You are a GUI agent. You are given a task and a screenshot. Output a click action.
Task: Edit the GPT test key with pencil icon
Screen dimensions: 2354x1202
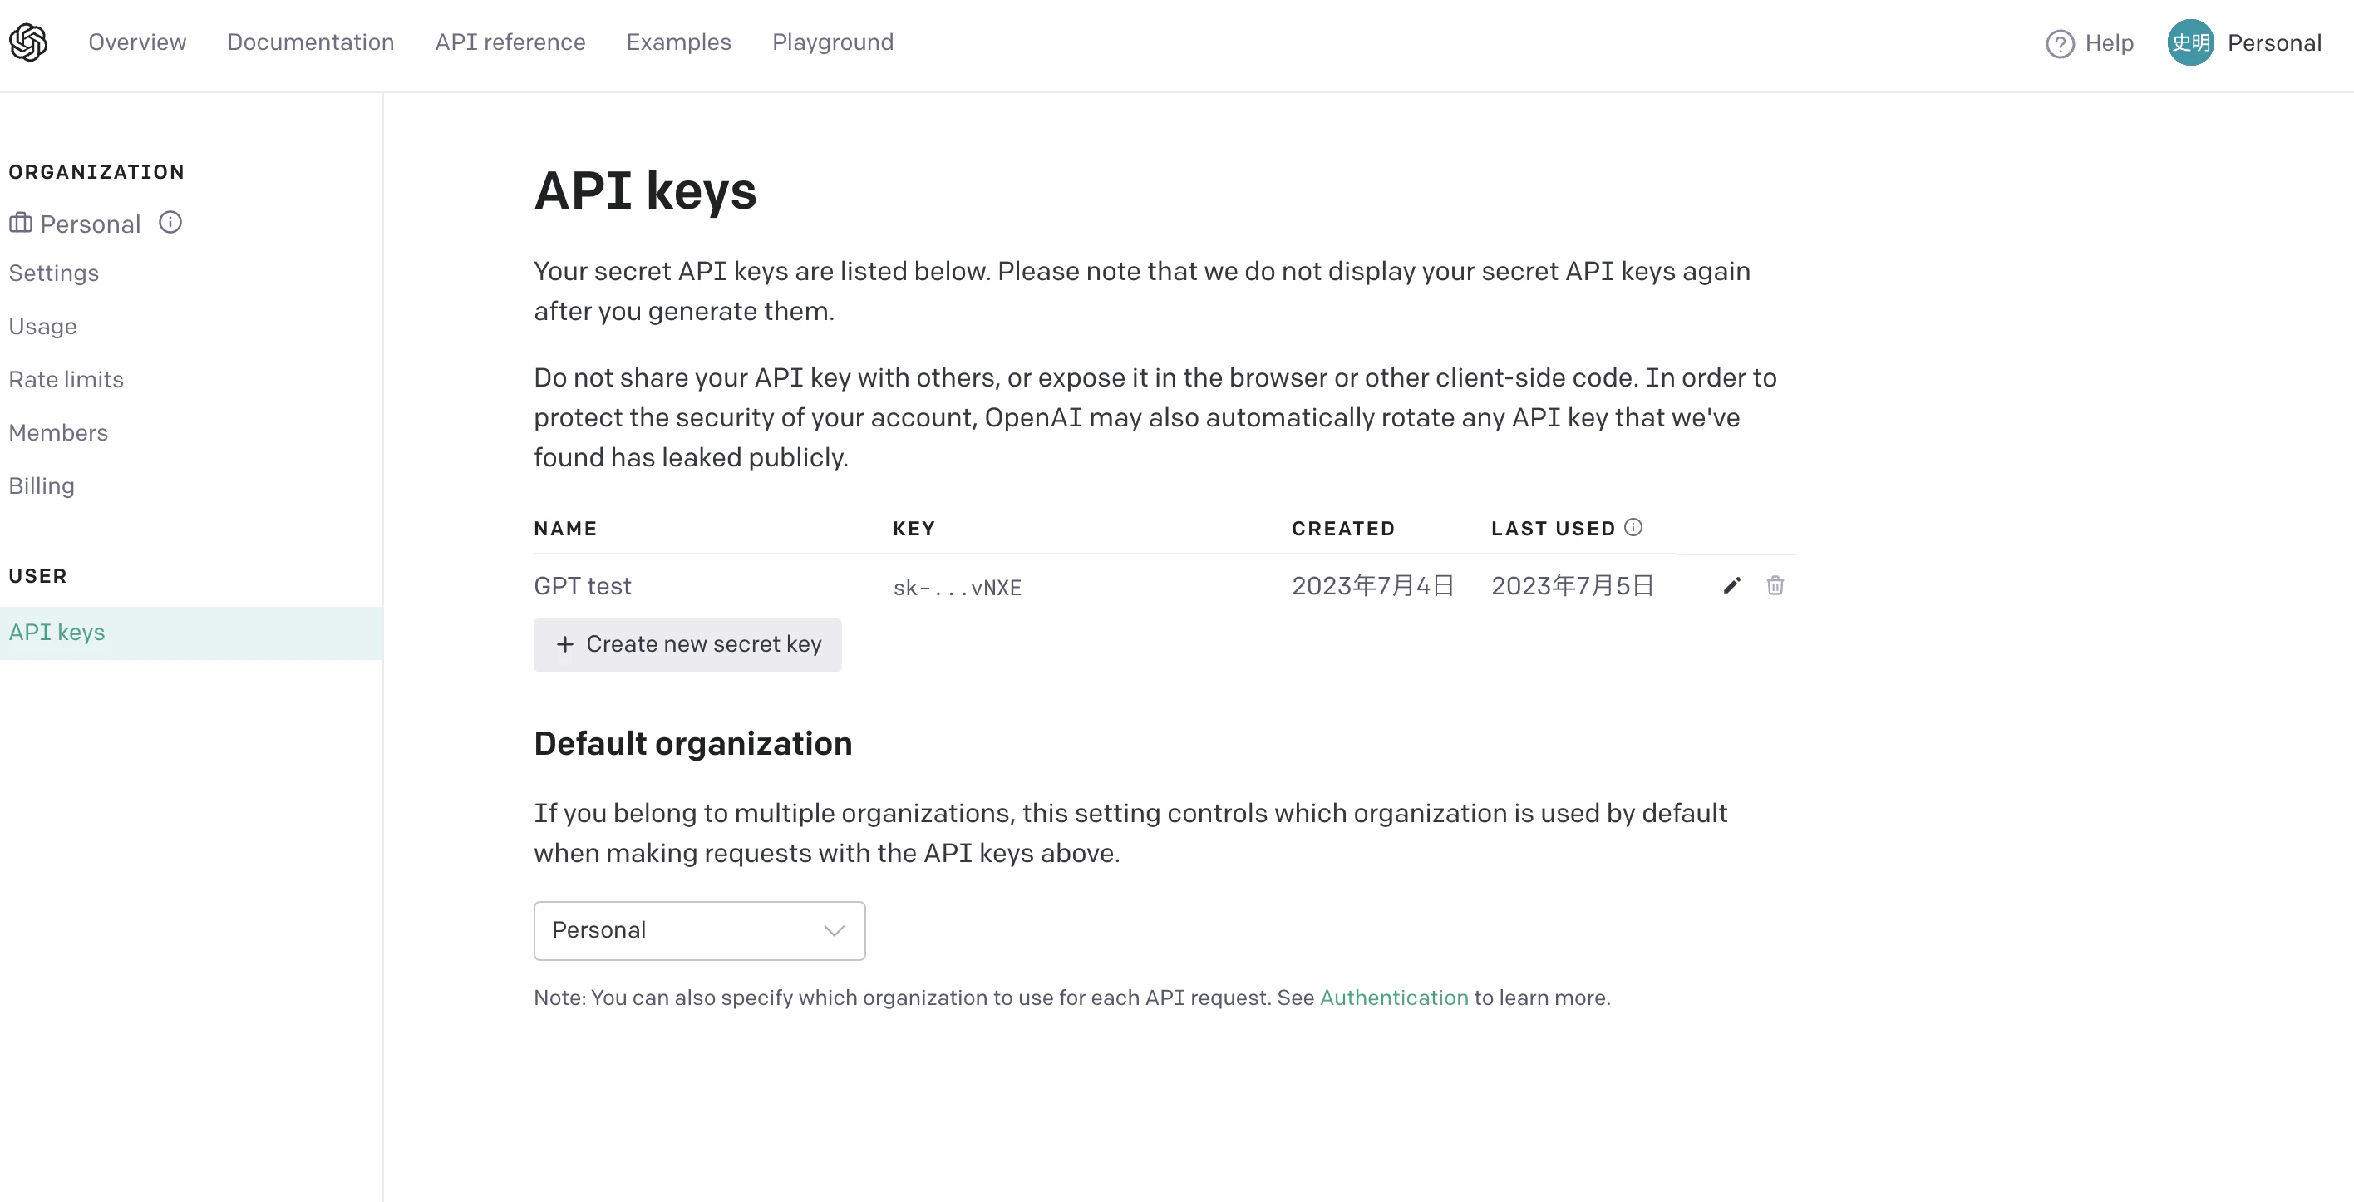click(1731, 585)
